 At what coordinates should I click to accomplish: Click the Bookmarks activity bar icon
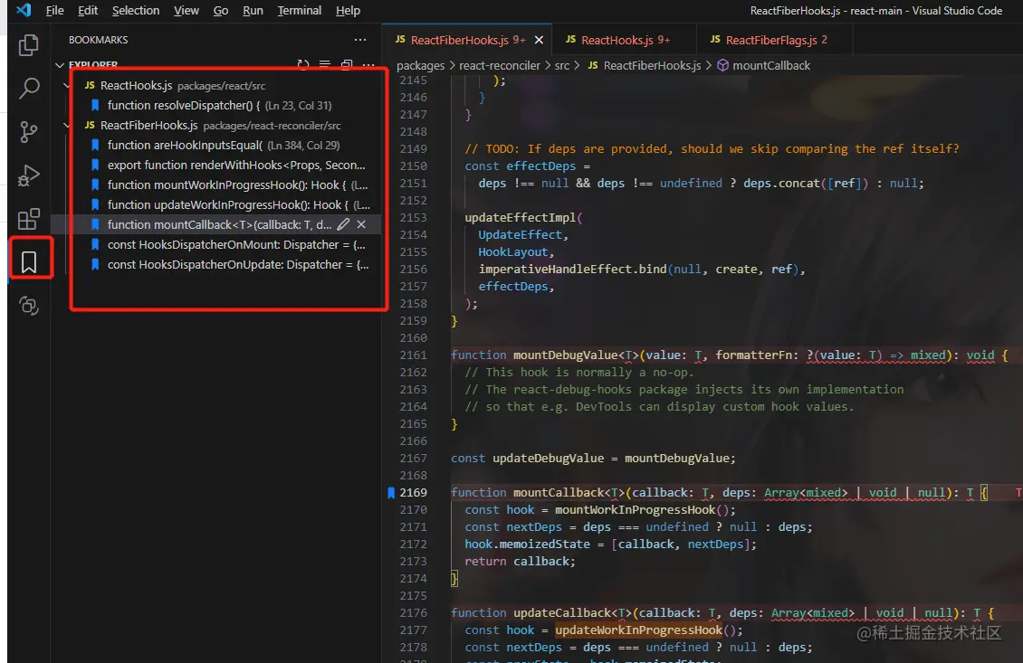tap(29, 262)
